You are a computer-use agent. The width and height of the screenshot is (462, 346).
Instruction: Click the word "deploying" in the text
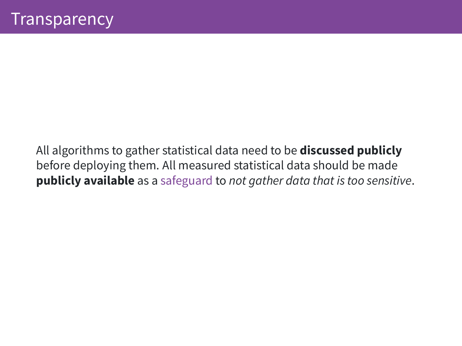point(99,165)
